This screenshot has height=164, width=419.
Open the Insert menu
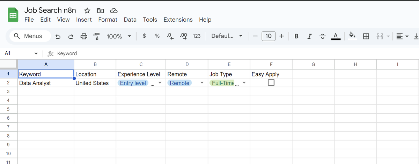[x=84, y=20]
